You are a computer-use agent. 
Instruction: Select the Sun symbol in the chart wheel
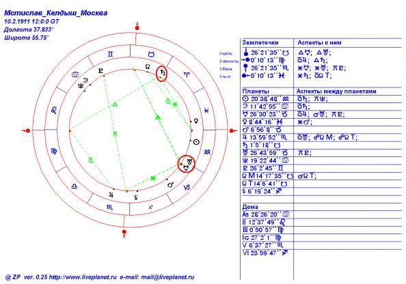point(197,142)
